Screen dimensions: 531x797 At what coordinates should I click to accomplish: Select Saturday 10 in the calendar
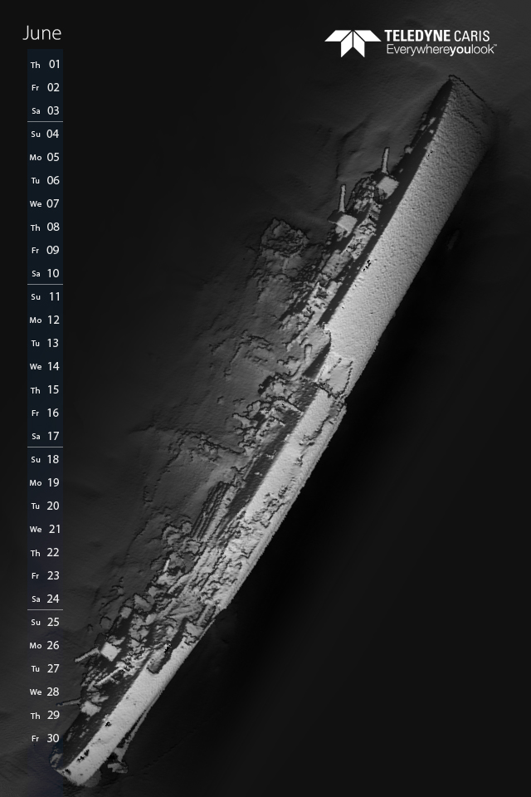coord(46,273)
